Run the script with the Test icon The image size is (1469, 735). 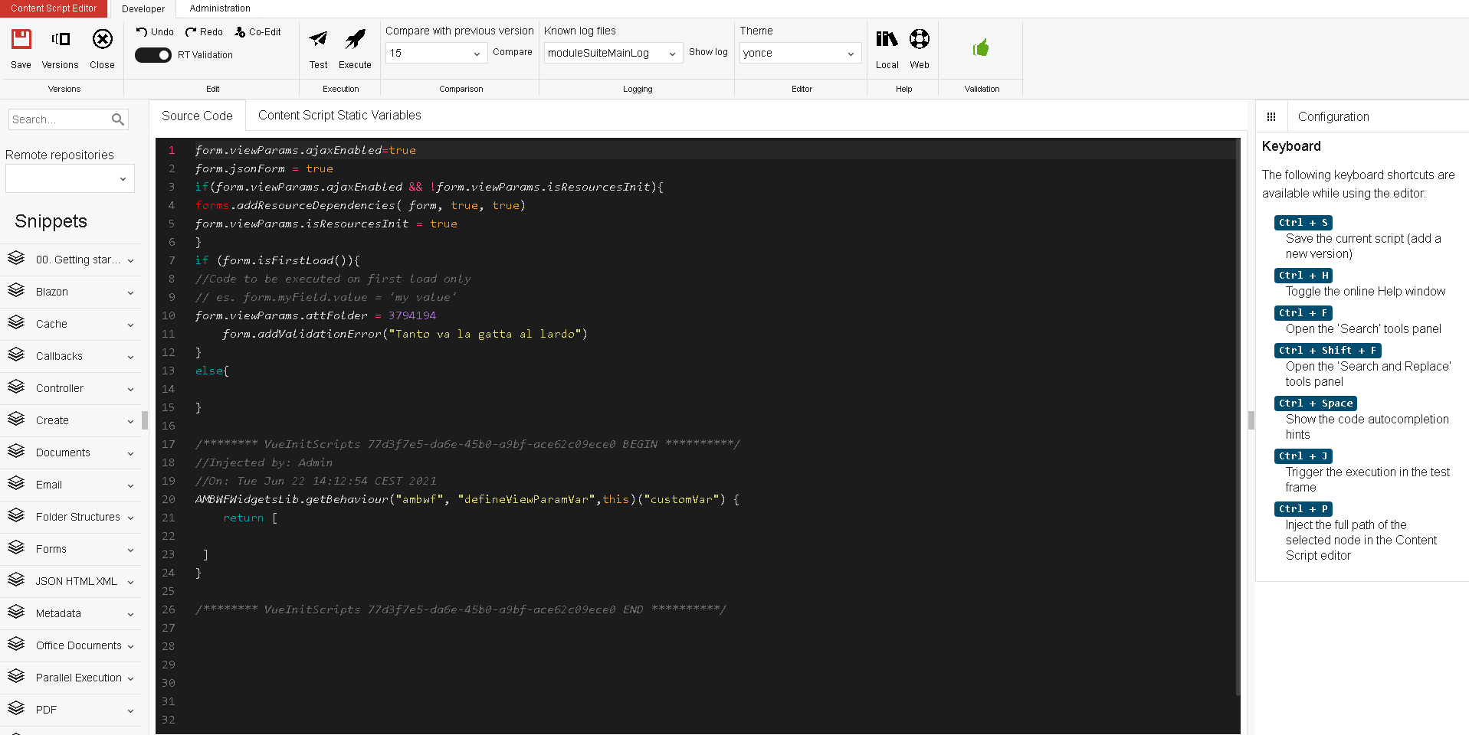tap(317, 44)
